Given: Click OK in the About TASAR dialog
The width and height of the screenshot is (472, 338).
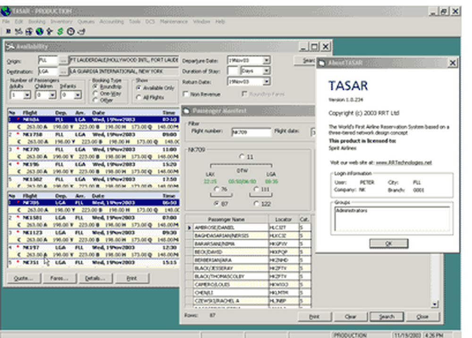Looking at the screenshot, I should coord(388,244).
